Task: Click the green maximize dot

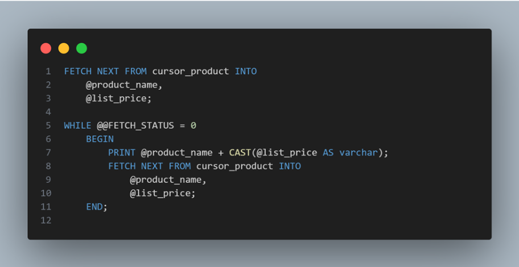Action: pos(81,48)
